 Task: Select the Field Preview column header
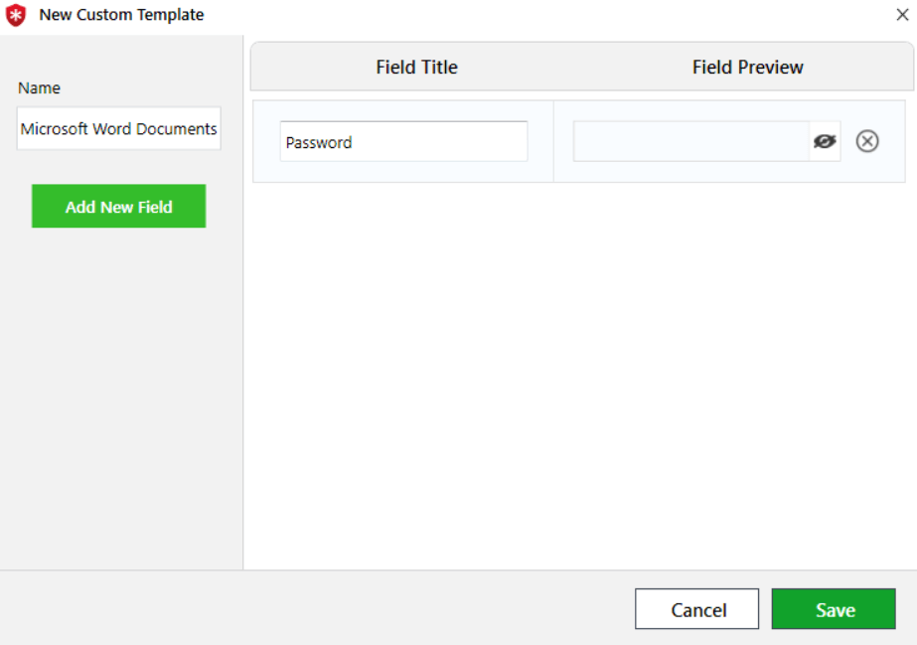point(747,68)
